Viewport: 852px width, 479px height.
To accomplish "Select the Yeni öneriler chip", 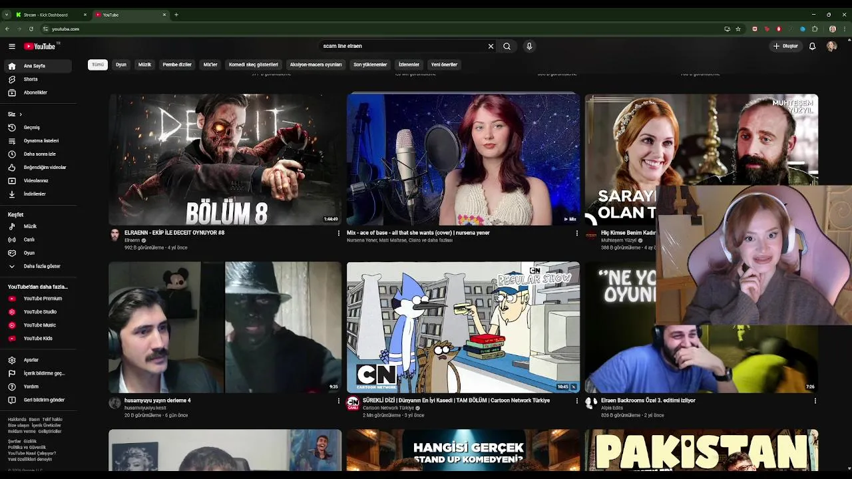I will (444, 65).
